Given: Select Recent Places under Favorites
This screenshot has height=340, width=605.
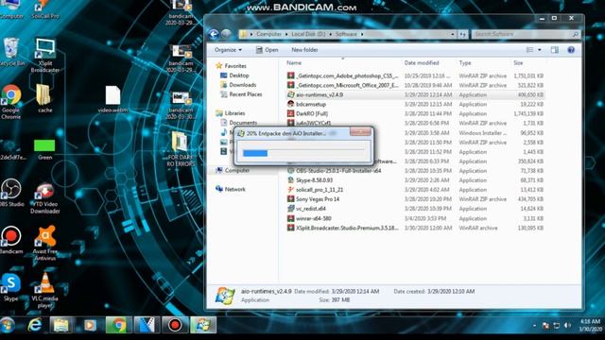Looking at the screenshot, I should click(x=241, y=94).
